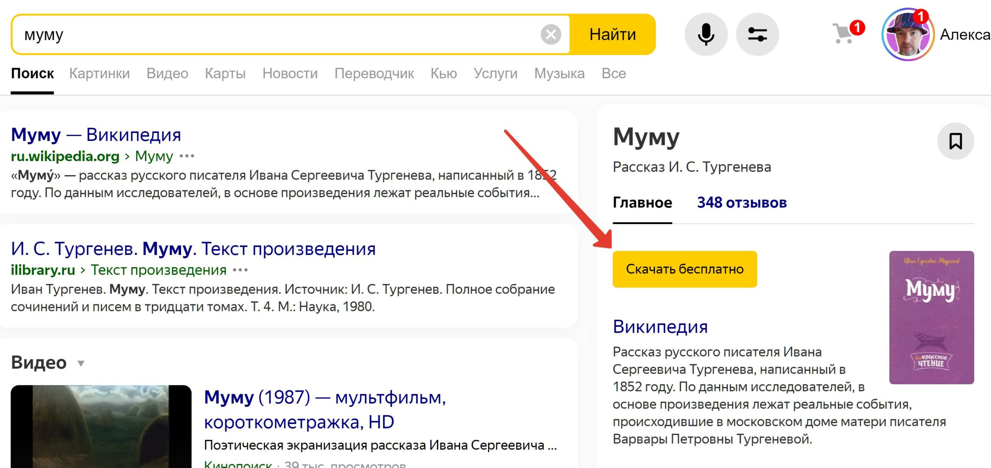Open search settings sliders icon

pyautogui.click(x=757, y=34)
